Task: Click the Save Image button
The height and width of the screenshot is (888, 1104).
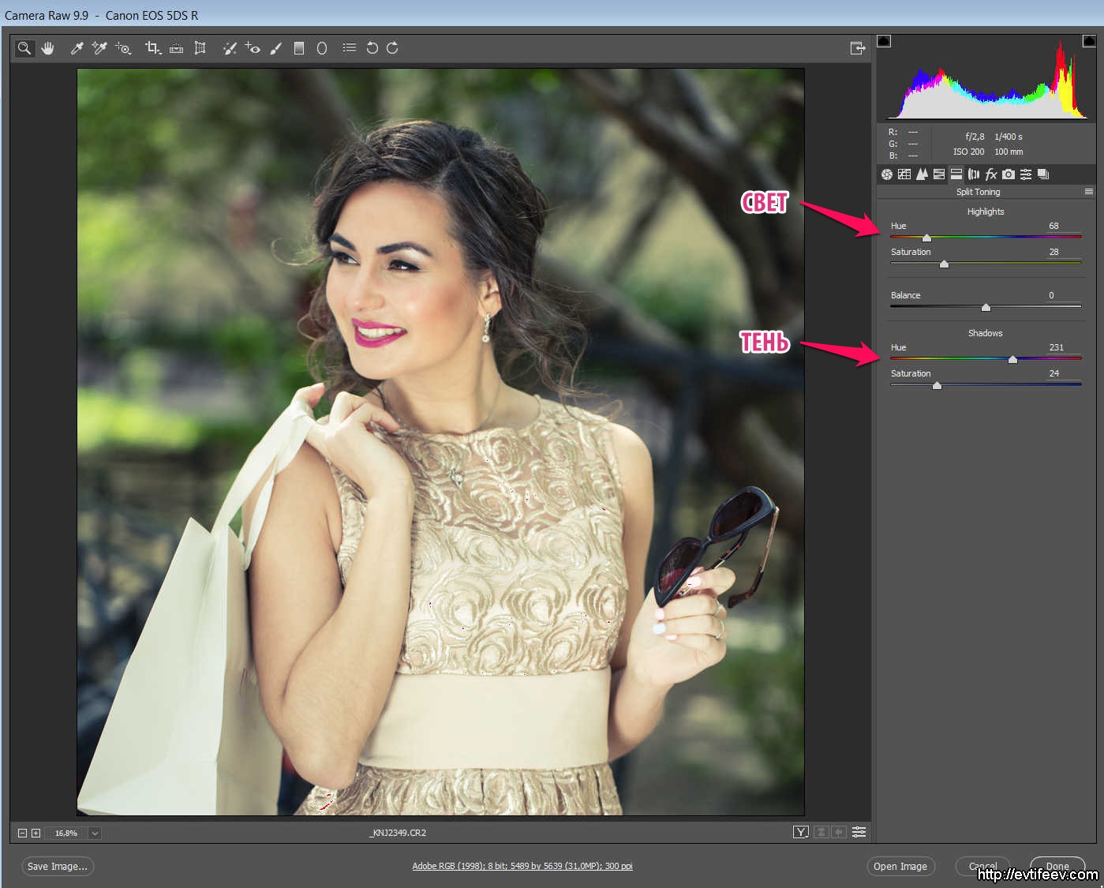Action: click(x=58, y=867)
